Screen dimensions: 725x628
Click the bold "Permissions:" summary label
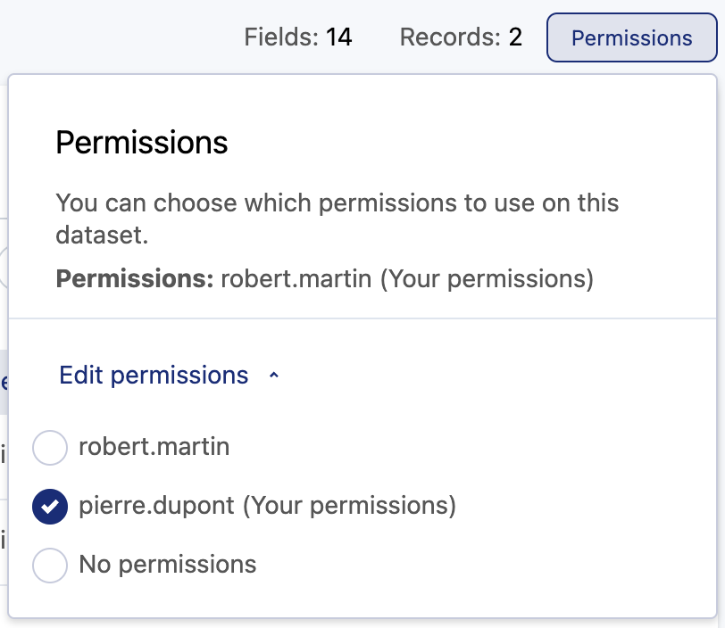tap(134, 279)
